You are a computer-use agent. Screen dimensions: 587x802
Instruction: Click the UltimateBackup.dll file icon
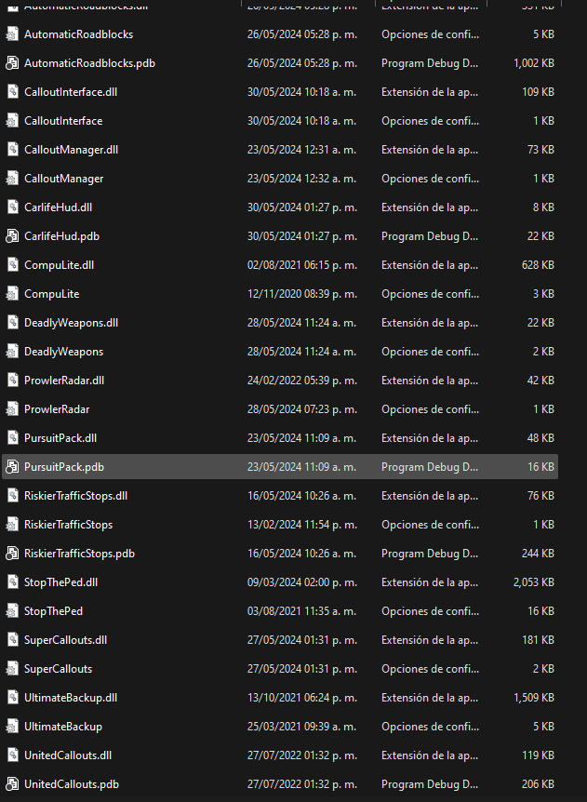12,698
